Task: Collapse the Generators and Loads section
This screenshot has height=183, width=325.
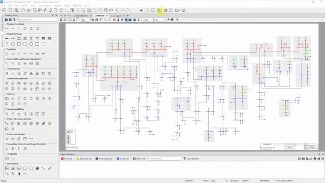Action: click(x=6, y=78)
